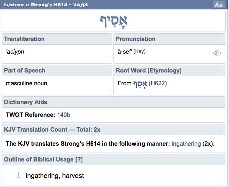
Task: Click the KJV Translation Count header
Action: [x=52, y=129]
